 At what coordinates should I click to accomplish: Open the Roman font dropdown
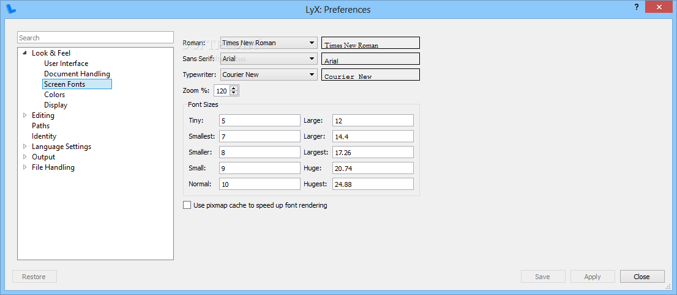(x=269, y=43)
